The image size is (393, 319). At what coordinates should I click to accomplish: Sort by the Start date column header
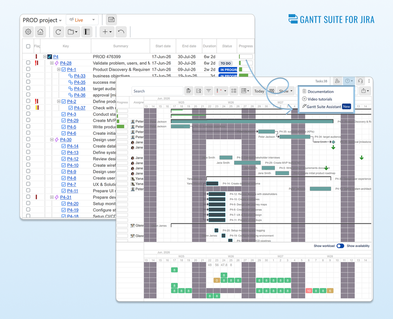coord(163,46)
